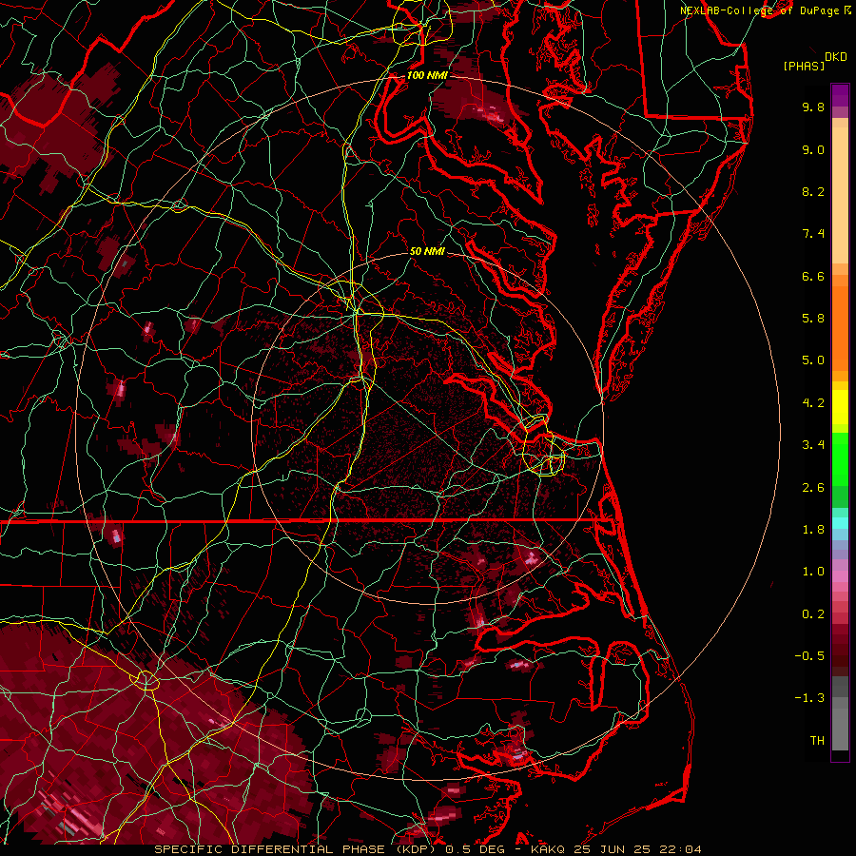Viewport: 856px width, 856px height.
Task: Select the 5.0 legend value
Action: [x=813, y=360]
